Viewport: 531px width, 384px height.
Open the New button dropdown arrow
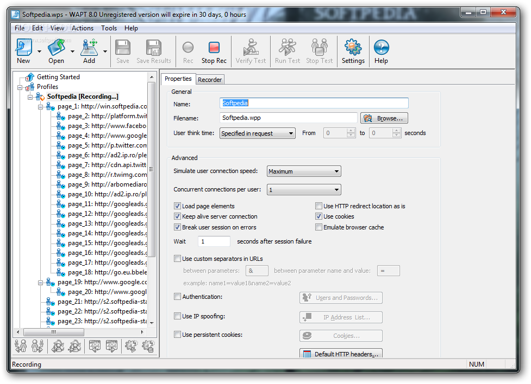click(x=39, y=52)
